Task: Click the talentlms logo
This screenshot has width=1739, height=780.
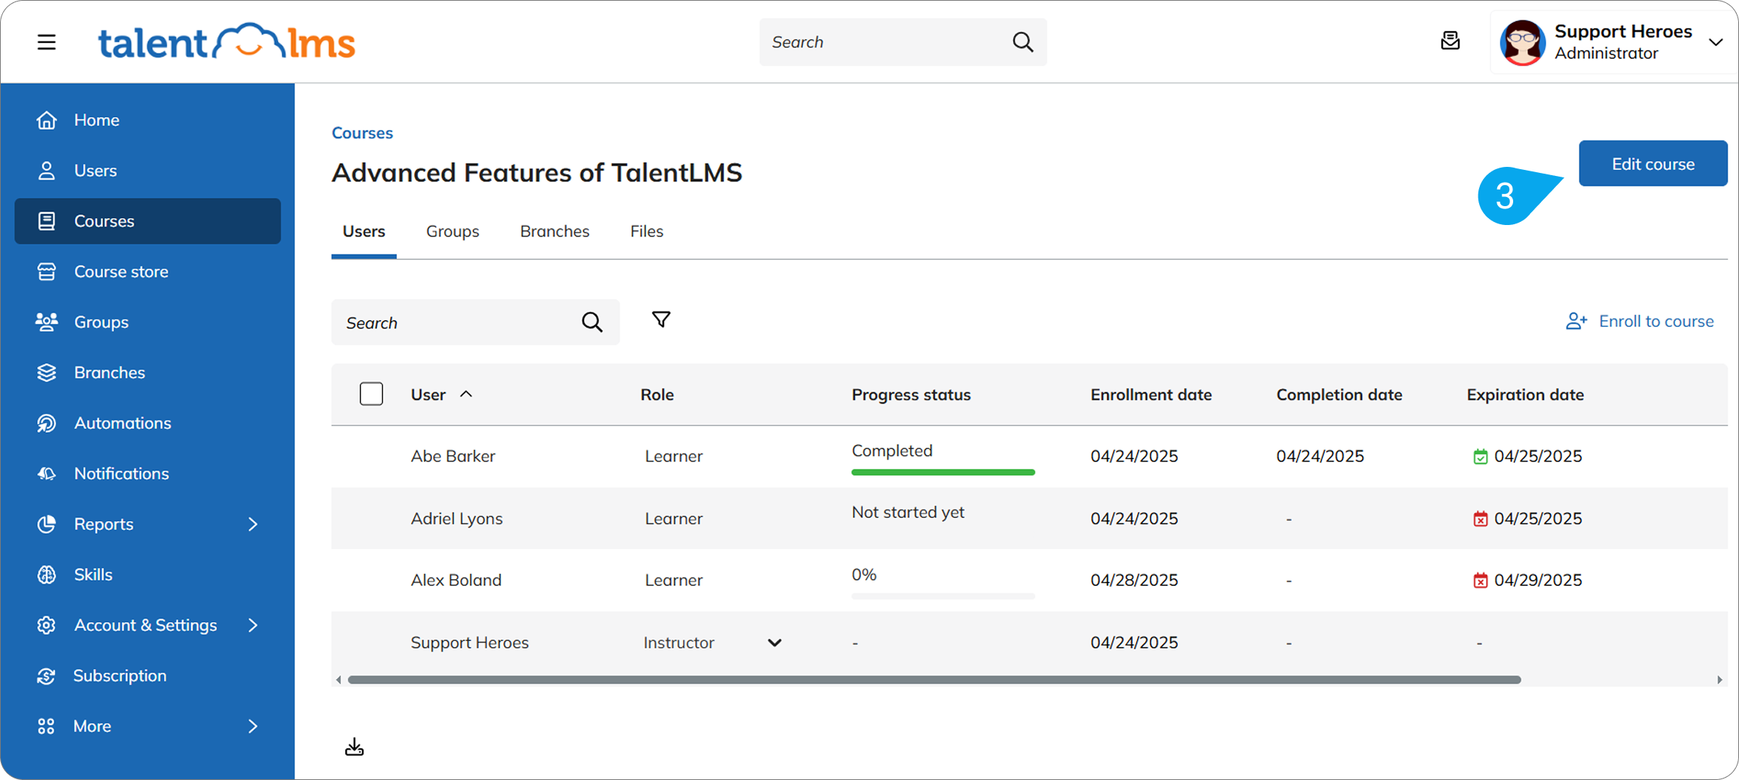Action: [x=227, y=42]
